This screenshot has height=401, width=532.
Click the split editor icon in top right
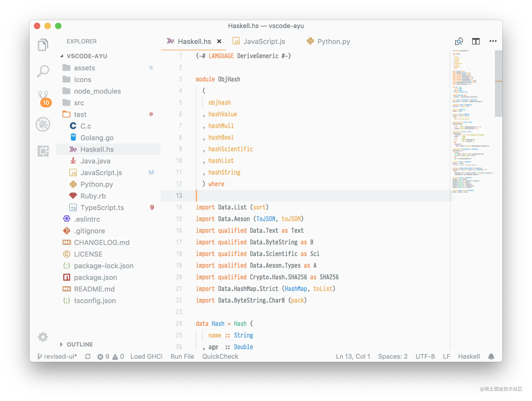pos(476,41)
